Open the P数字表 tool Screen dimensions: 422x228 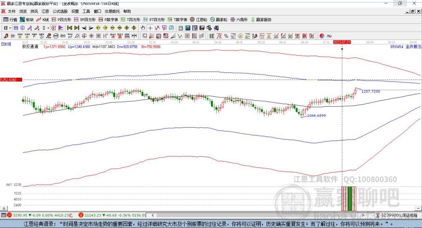pos(108,20)
